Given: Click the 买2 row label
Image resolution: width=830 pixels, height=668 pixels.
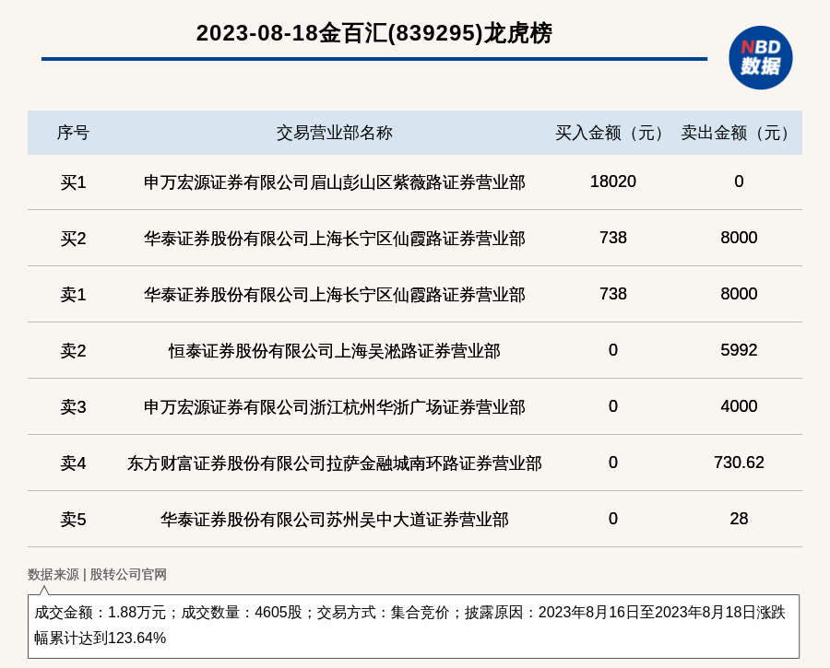Looking at the screenshot, I should coord(73,239).
